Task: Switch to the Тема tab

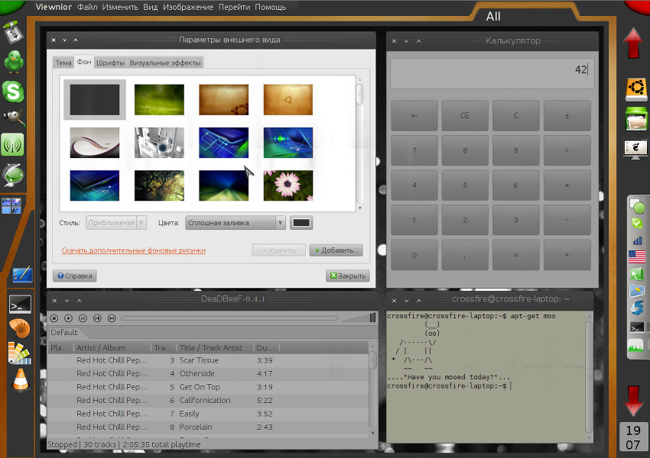Action: click(x=63, y=63)
